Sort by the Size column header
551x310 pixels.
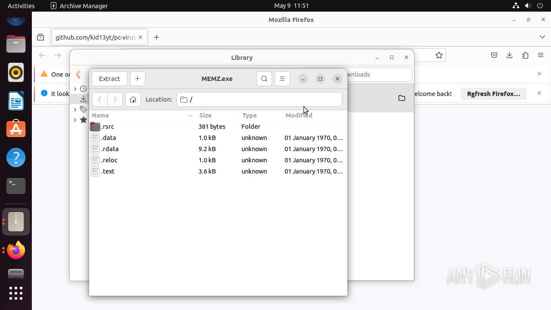(218, 115)
